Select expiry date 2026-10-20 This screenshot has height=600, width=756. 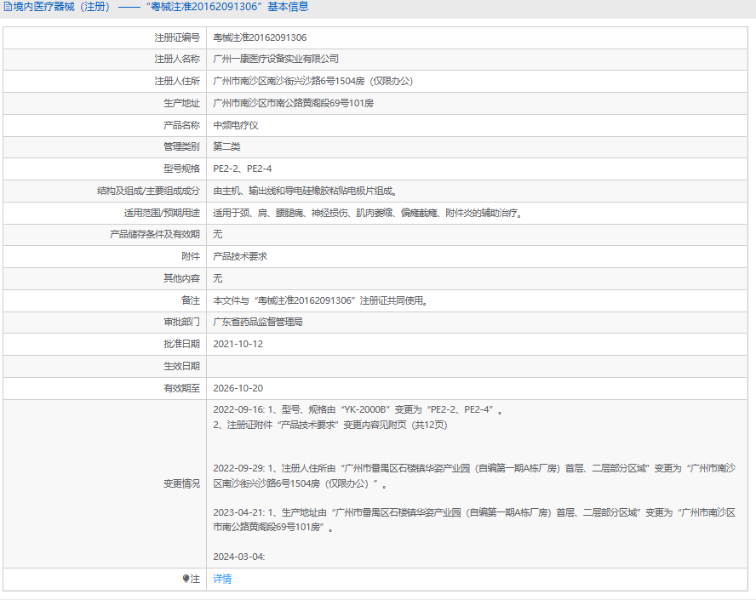point(238,388)
